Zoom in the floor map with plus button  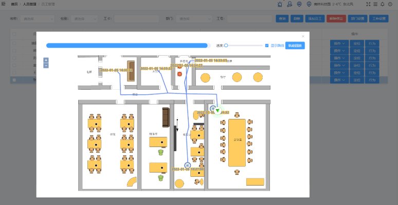coord(46,60)
